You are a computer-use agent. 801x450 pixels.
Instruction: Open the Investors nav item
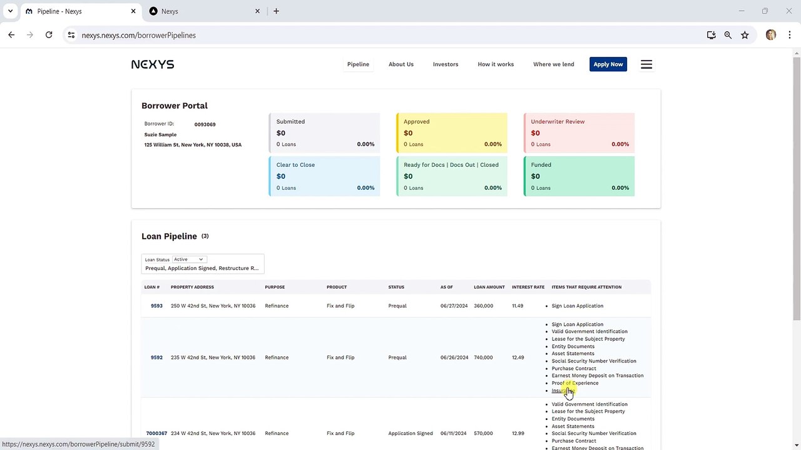(446, 64)
